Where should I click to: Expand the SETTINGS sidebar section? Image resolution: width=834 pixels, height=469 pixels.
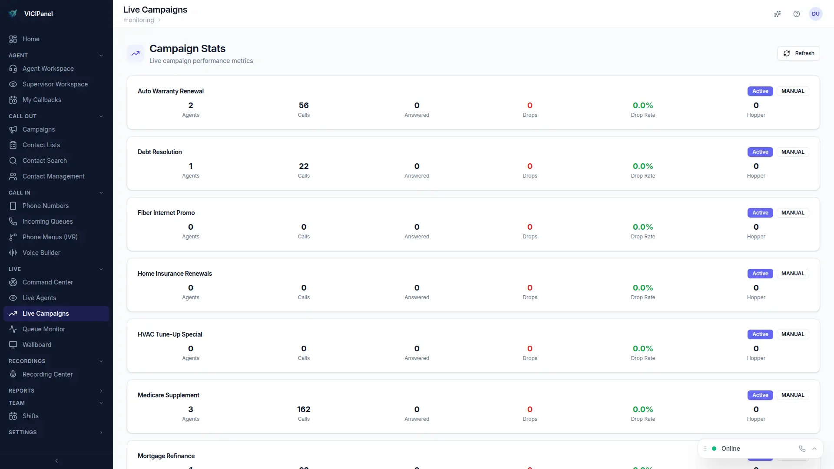pos(101,433)
